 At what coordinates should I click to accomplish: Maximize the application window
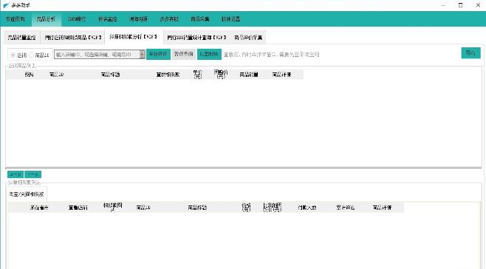460,5
